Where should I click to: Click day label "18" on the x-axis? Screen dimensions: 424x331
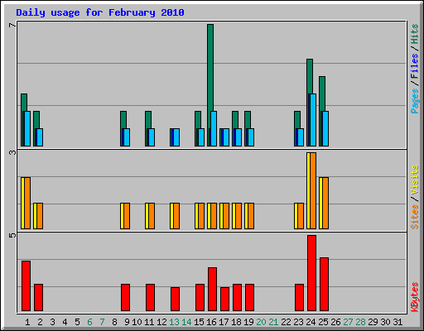(236, 322)
